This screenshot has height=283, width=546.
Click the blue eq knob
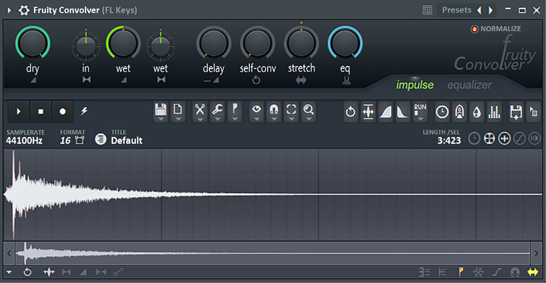click(345, 43)
